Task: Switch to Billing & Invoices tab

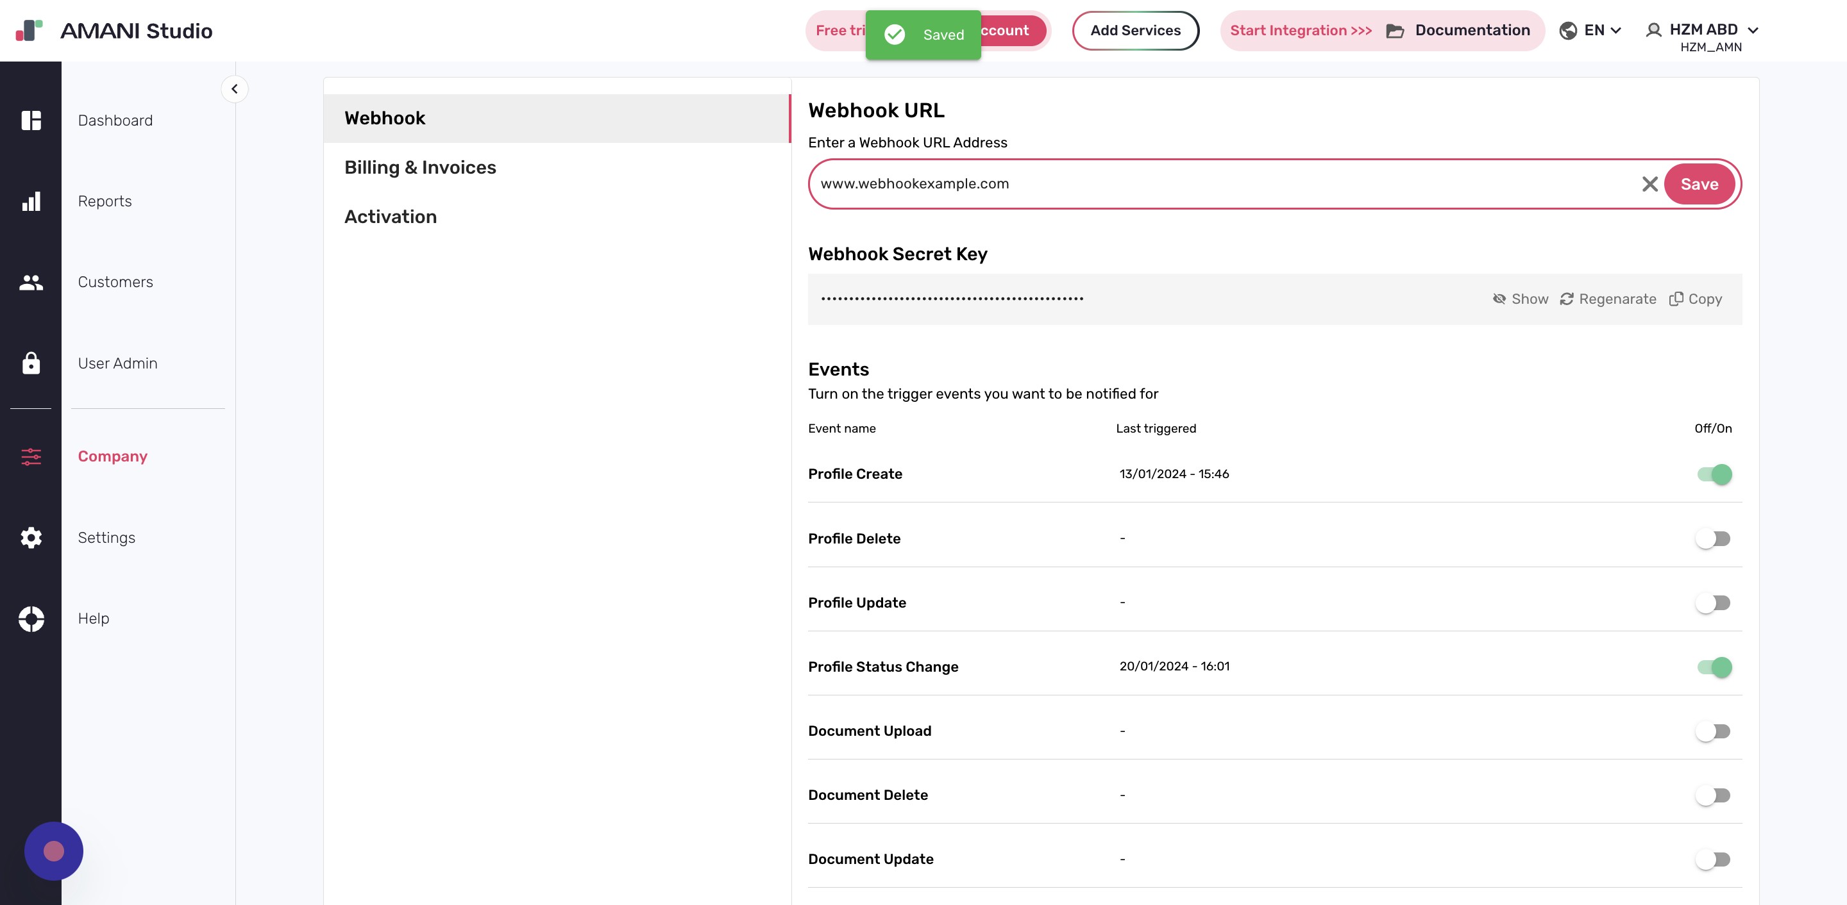Action: coord(420,168)
